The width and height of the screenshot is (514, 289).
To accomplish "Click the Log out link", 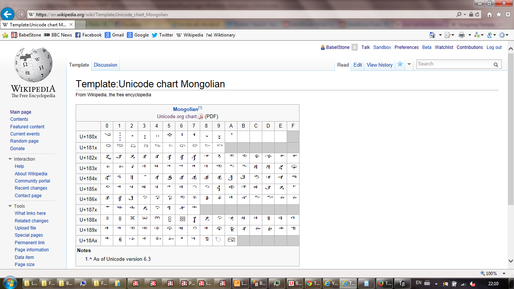I will (494, 47).
